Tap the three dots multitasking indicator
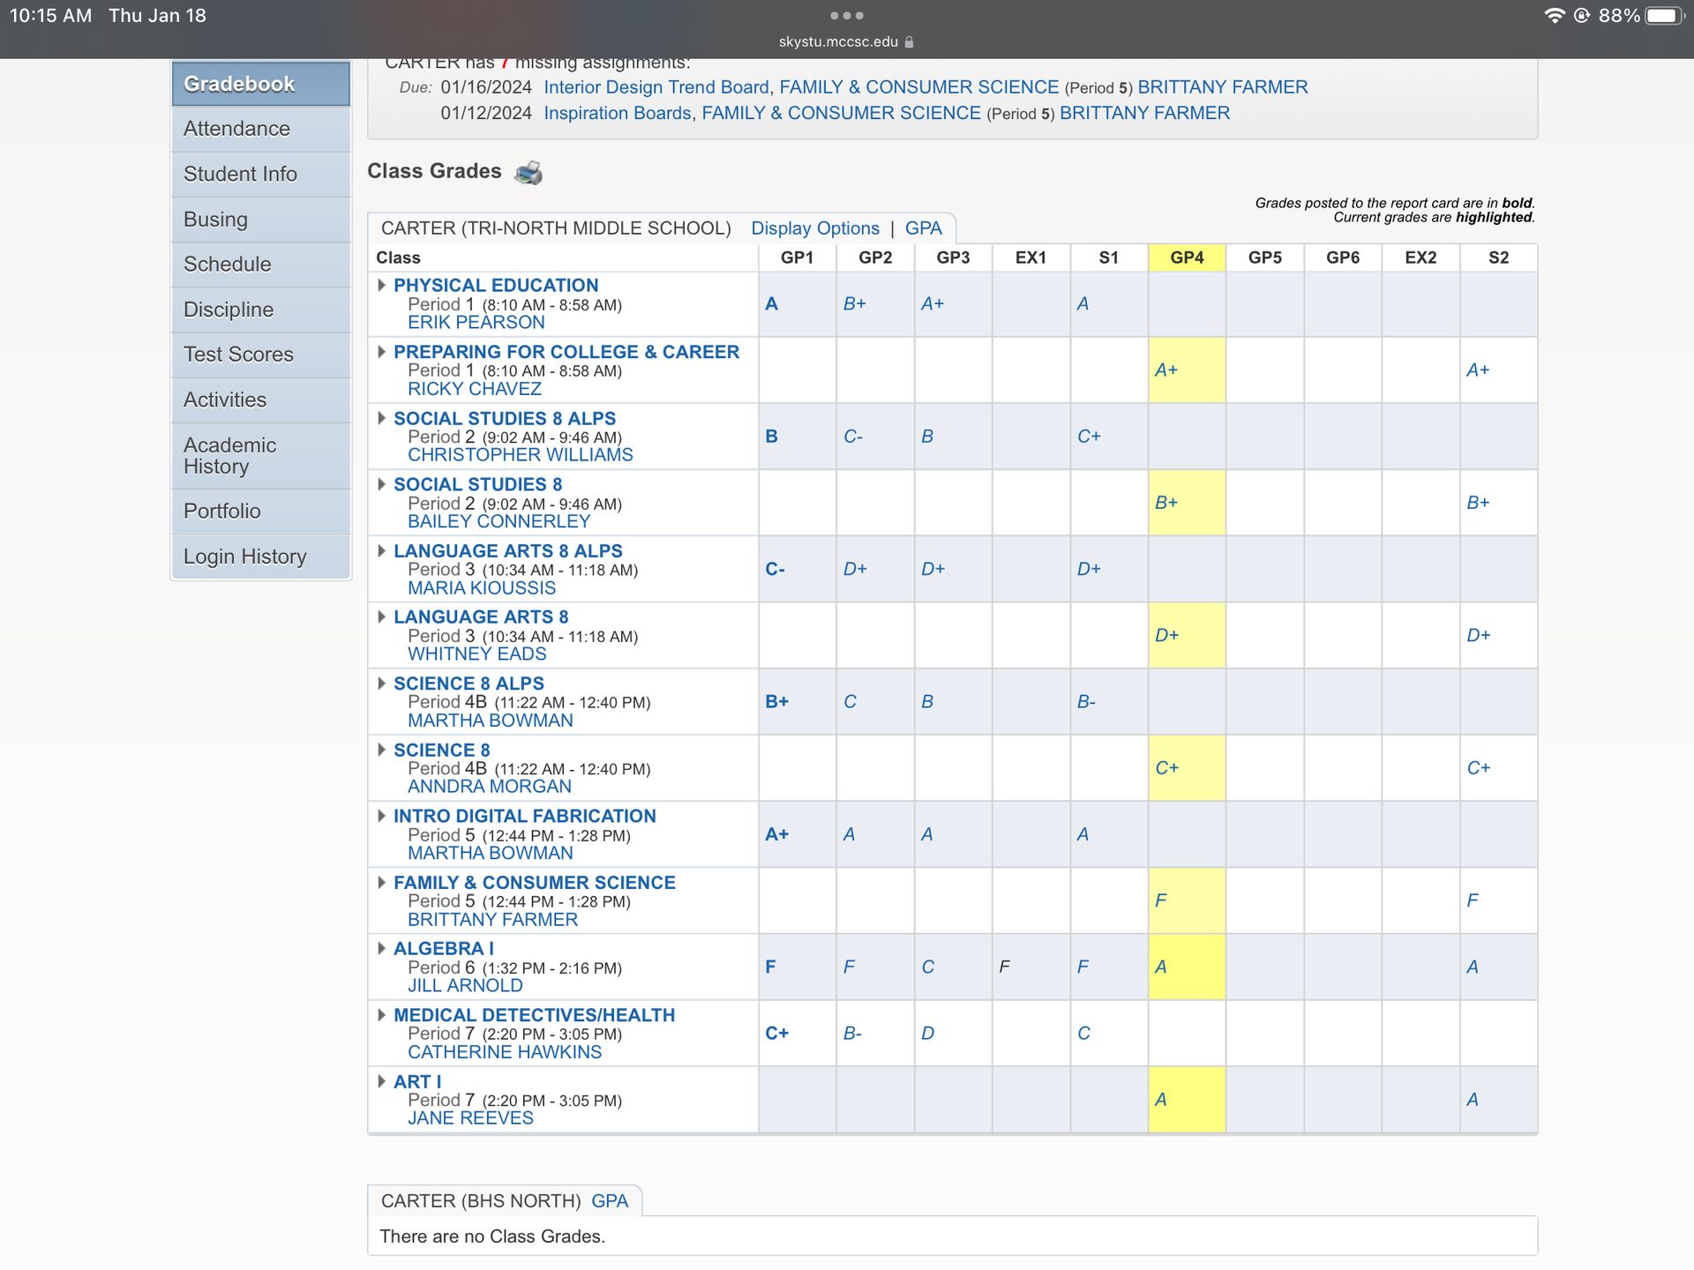The width and height of the screenshot is (1694, 1270). tap(846, 16)
